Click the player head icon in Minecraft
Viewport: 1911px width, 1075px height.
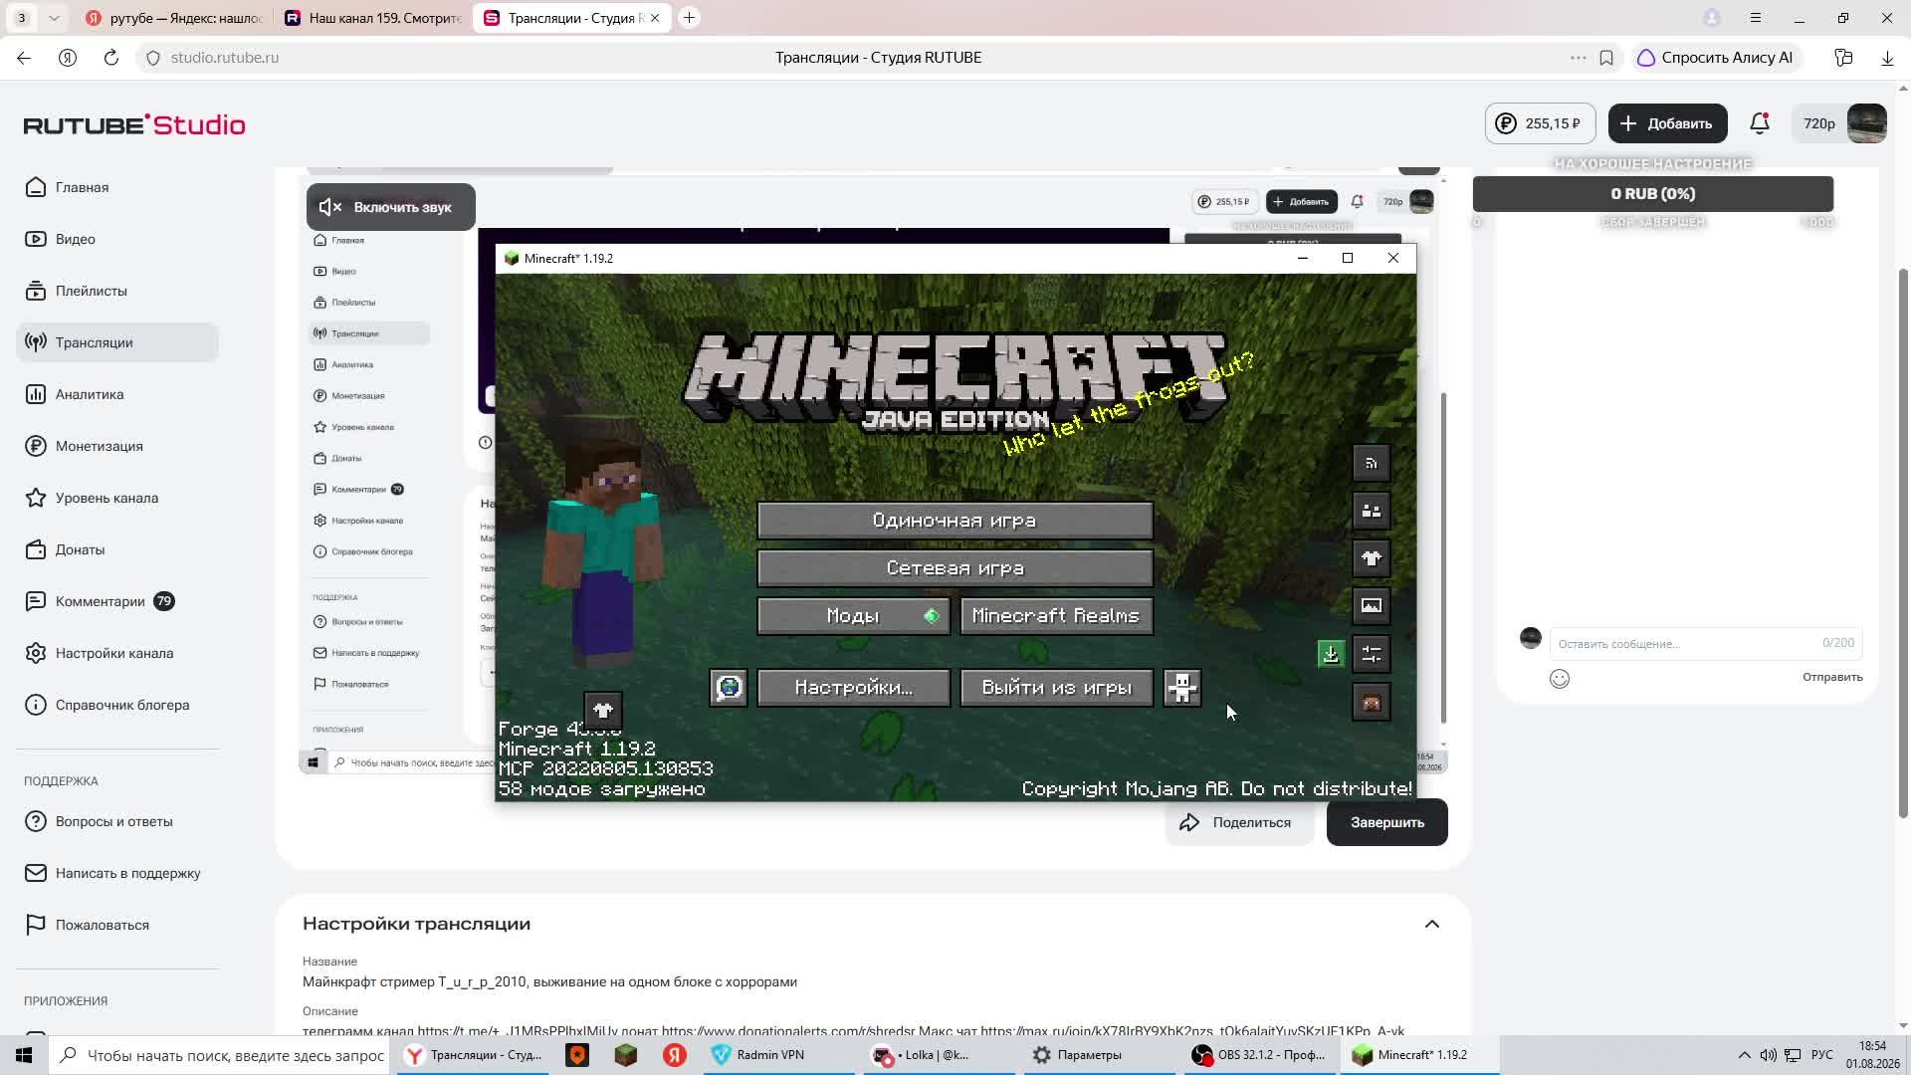[1372, 703]
